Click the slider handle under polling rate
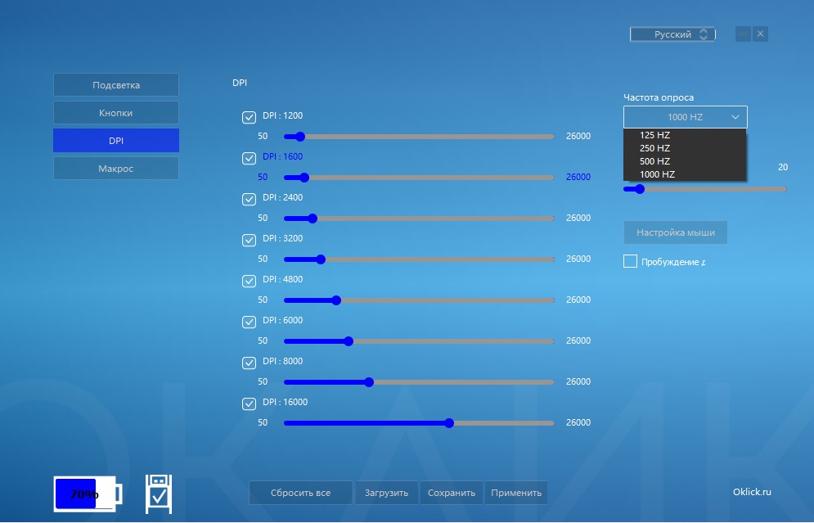The height and width of the screenshot is (523, 814). pyautogui.click(x=640, y=189)
